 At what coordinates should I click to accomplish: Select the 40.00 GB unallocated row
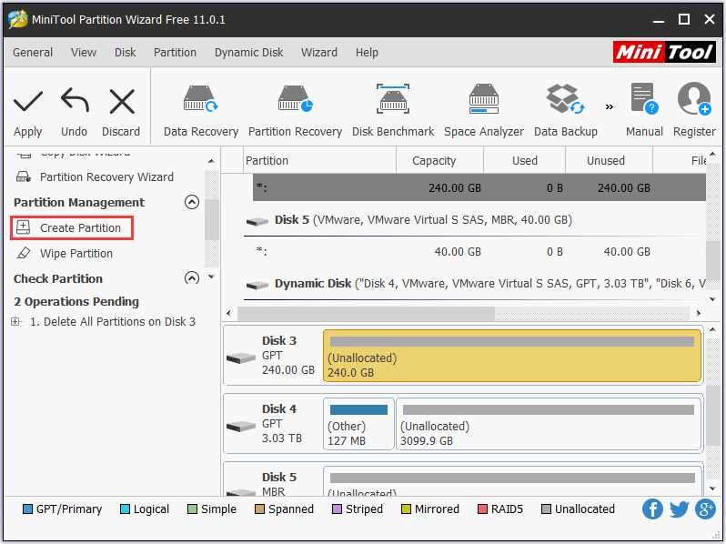pos(479,251)
